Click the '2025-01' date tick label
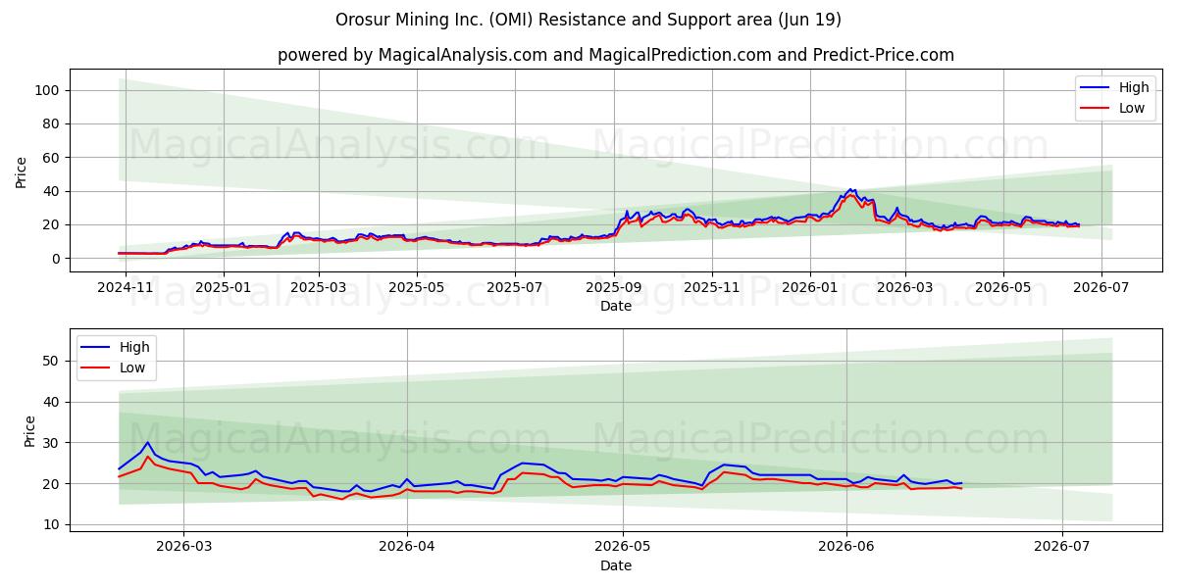Image resolution: width=1177 pixels, height=588 pixels. pos(224,289)
